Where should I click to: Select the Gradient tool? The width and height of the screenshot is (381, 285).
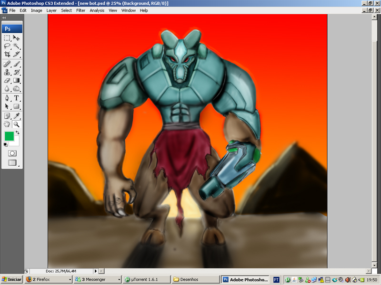coord(16,80)
